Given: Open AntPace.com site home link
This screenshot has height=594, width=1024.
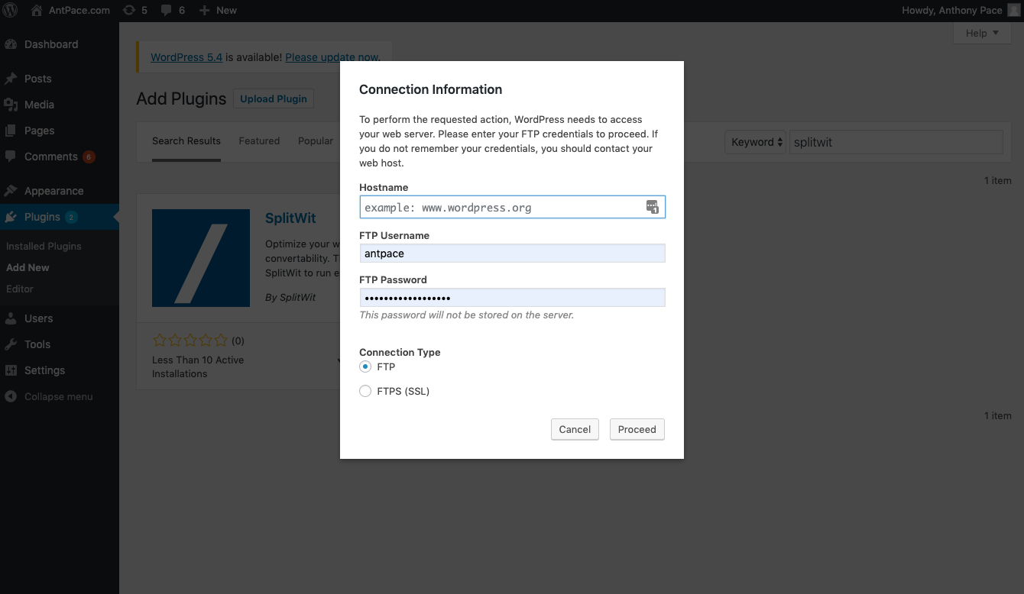Looking at the screenshot, I should [x=70, y=11].
